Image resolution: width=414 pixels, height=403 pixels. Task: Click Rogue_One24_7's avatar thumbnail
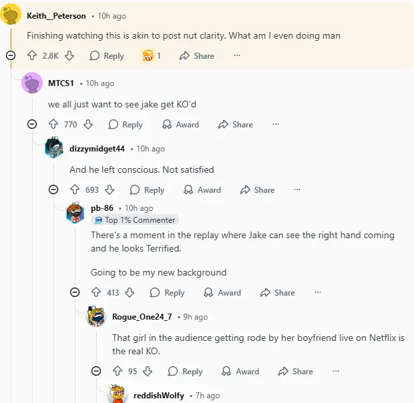[96, 316]
